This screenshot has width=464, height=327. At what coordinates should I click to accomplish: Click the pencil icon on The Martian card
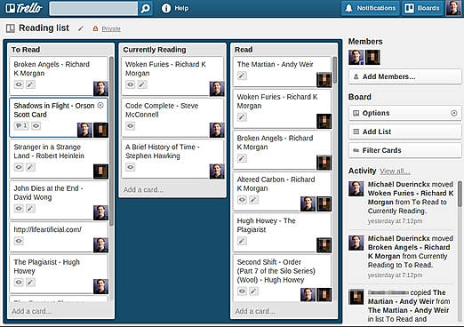[x=242, y=76]
